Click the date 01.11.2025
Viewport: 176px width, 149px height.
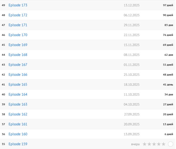131,65
